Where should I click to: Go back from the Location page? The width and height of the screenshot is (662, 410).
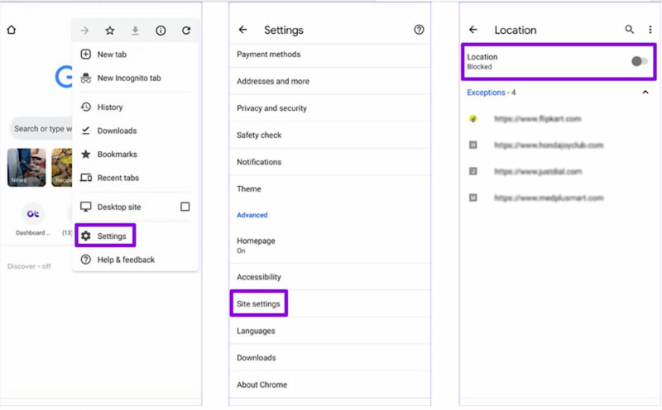click(x=473, y=30)
